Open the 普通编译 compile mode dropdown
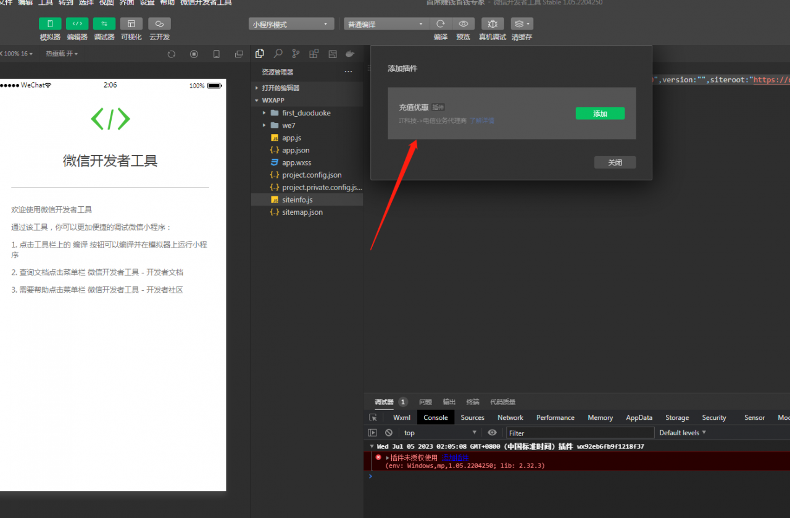This screenshot has width=790, height=518. click(x=386, y=24)
